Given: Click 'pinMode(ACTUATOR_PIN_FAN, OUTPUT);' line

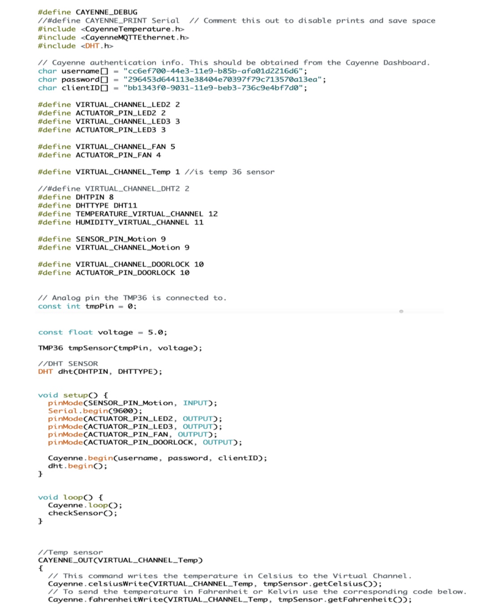Looking at the screenshot, I should point(133,435).
